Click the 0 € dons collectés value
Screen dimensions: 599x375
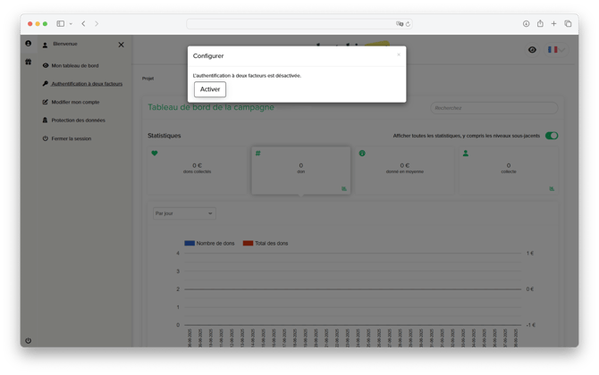[197, 165]
